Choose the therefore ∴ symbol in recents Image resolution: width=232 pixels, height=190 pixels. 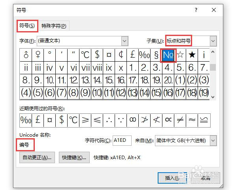[x=109, y=120]
